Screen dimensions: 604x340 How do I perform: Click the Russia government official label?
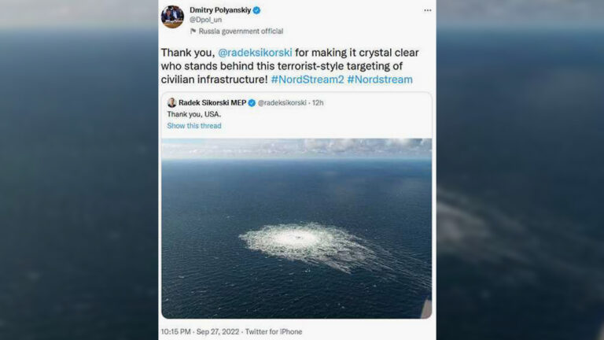(x=241, y=31)
